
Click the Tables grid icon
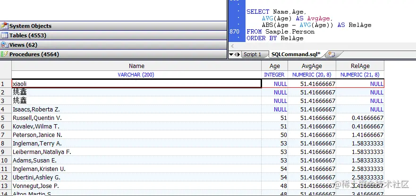coord(5,35)
